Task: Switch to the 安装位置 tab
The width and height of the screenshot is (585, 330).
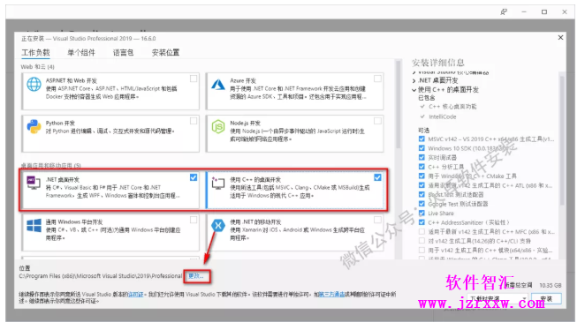Action: click(x=165, y=53)
